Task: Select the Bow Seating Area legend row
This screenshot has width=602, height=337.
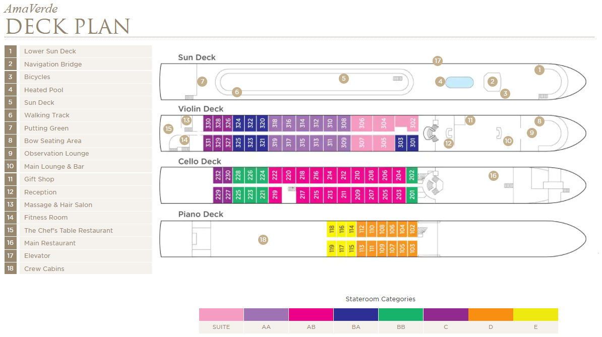Action: click(x=78, y=141)
